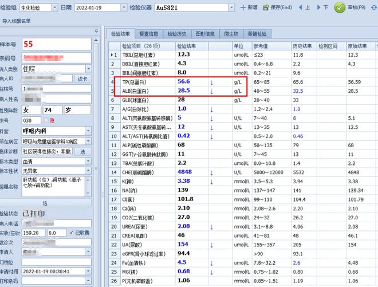Click the 实收 field showing 159.20
378x287 pixels.
[34, 233]
